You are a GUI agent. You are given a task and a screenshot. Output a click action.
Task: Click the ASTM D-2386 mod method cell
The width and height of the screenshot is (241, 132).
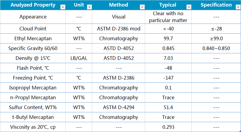pyautogui.click(x=119, y=29)
